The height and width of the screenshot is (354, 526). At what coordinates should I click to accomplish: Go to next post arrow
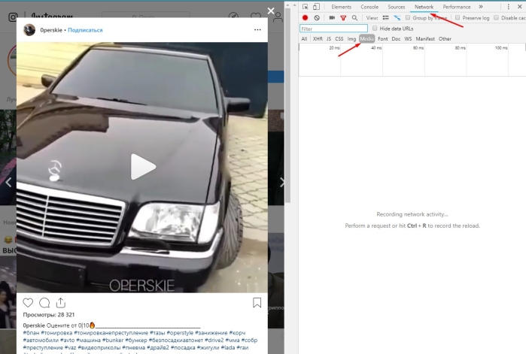pyautogui.click(x=281, y=183)
